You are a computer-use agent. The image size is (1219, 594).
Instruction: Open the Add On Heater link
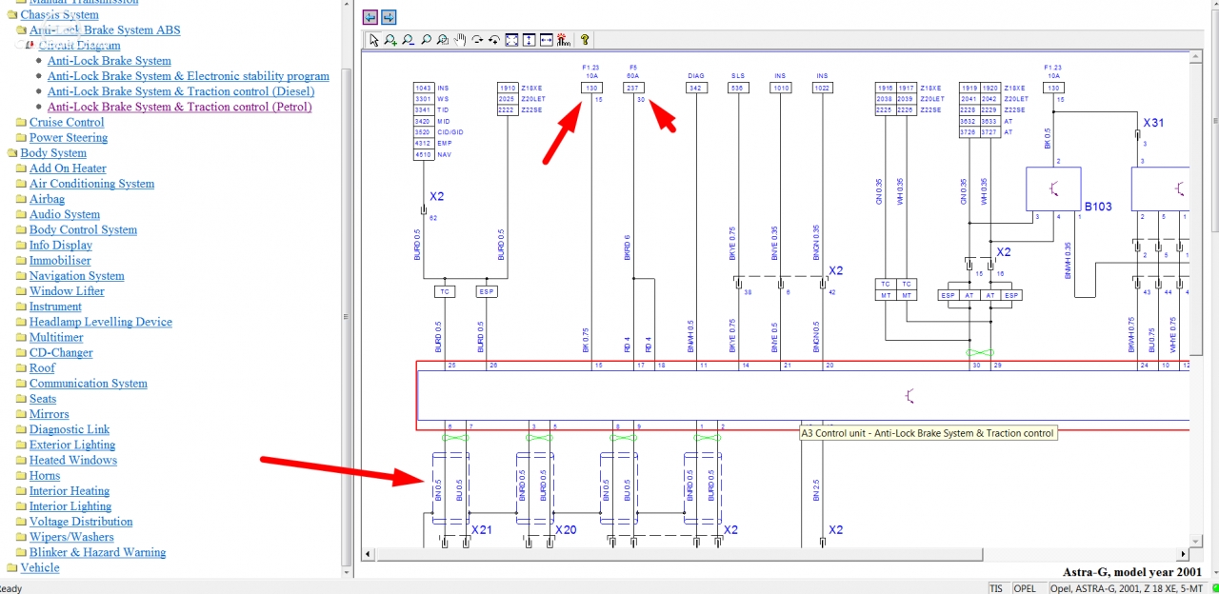pyautogui.click(x=68, y=168)
